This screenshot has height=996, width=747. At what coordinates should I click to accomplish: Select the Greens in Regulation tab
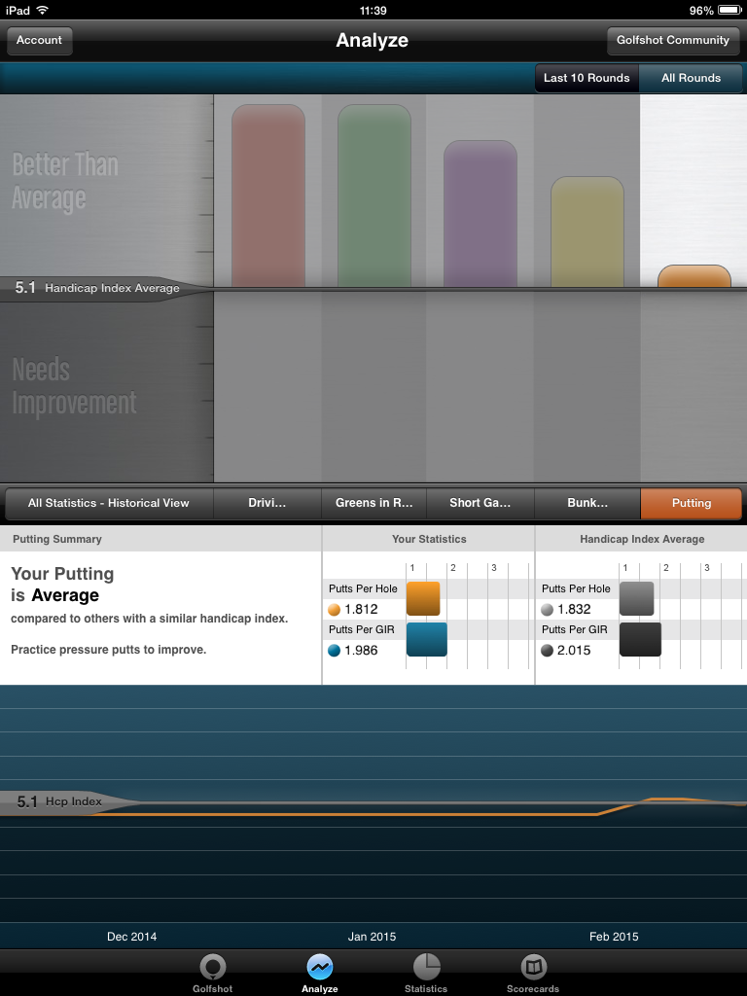(373, 503)
